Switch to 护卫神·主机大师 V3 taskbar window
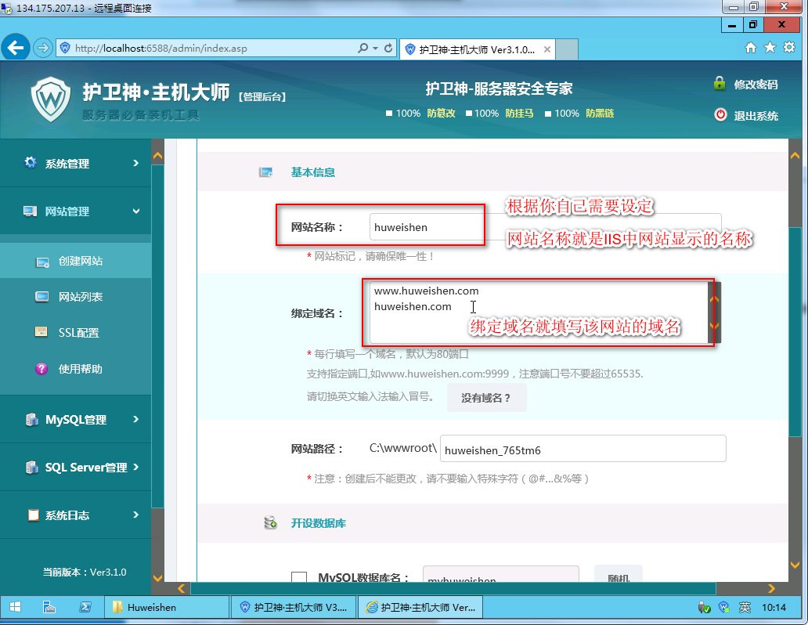Screen dimensions: 808x625 [294, 607]
